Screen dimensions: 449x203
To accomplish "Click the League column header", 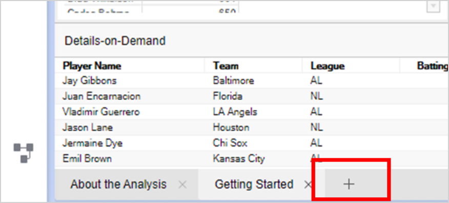I will coord(328,66).
